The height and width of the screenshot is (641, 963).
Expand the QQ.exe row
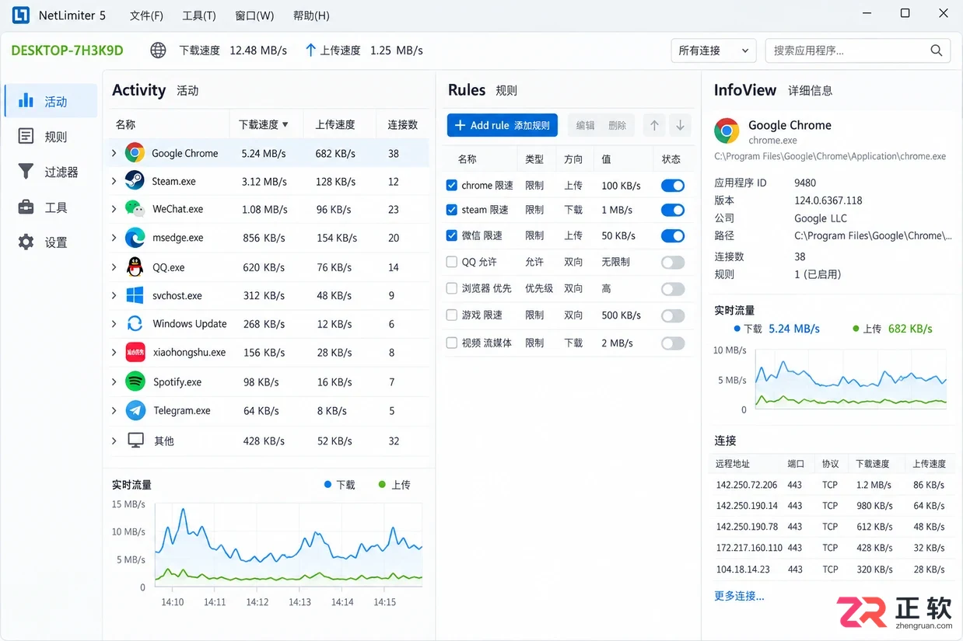114,267
